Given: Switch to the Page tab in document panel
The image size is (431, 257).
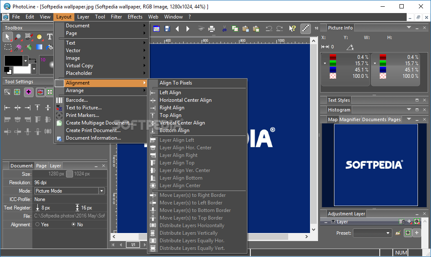Looking at the screenshot, I should pos(41,166).
